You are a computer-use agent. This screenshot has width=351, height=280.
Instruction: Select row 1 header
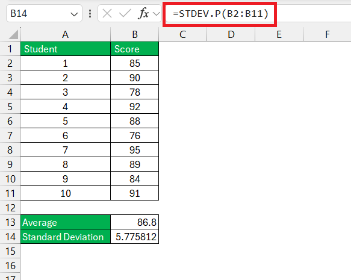[10, 49]
